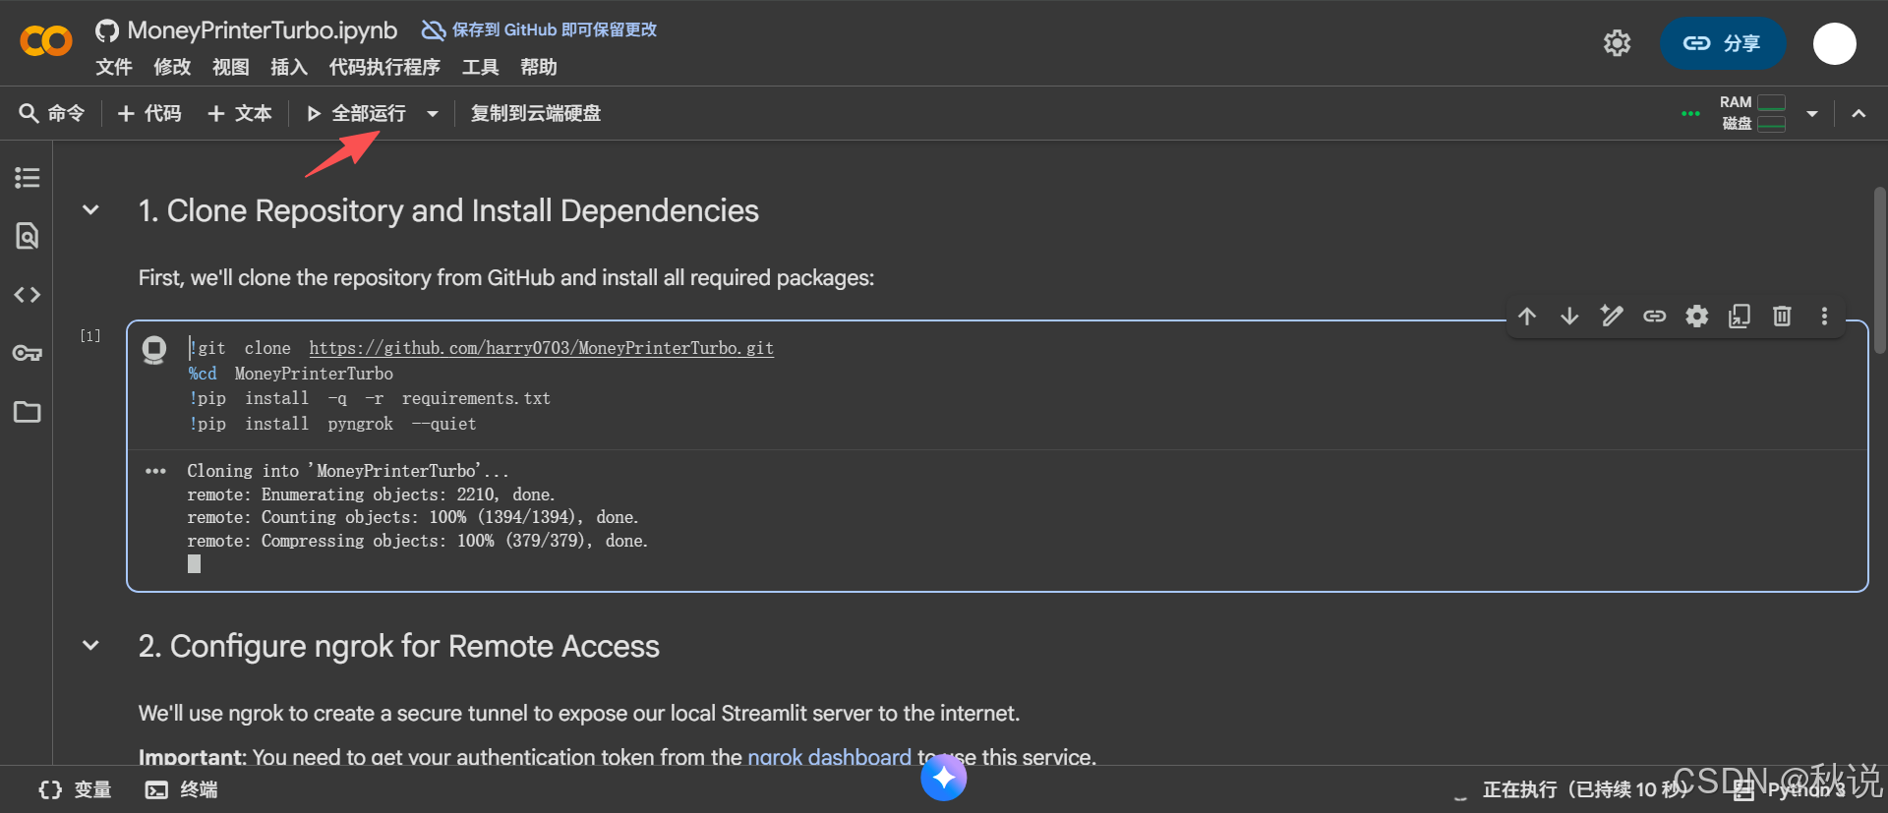Screen dimensions: 1888x813
Task: Click the pip install pyngrok code line
Action: pos(332,424)
